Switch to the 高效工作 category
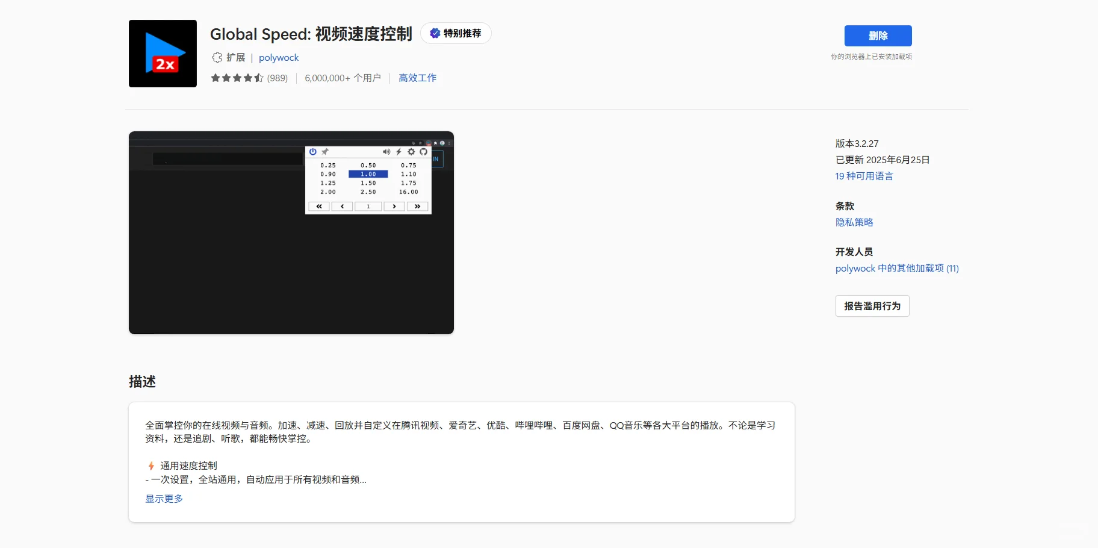This screenshot has width=1098, height=548. coord(417,78)
